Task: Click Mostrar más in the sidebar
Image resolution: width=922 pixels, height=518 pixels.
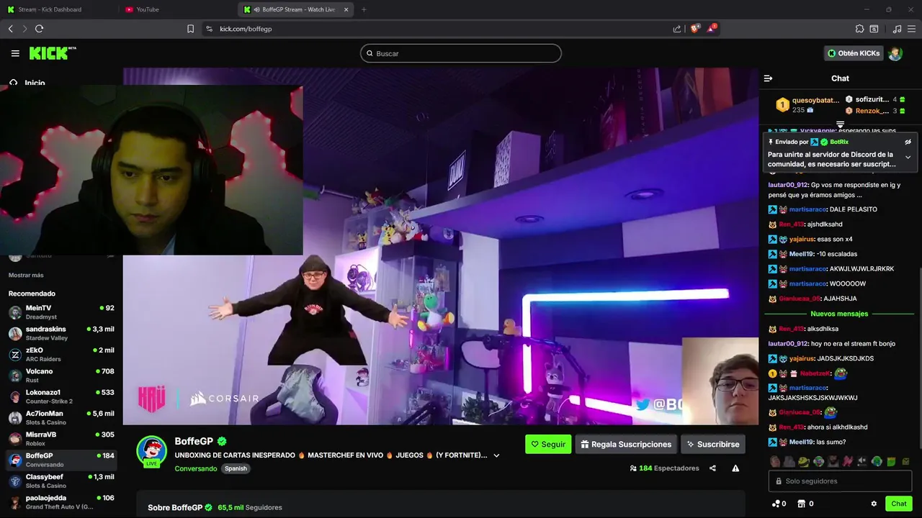Action: 26,276
